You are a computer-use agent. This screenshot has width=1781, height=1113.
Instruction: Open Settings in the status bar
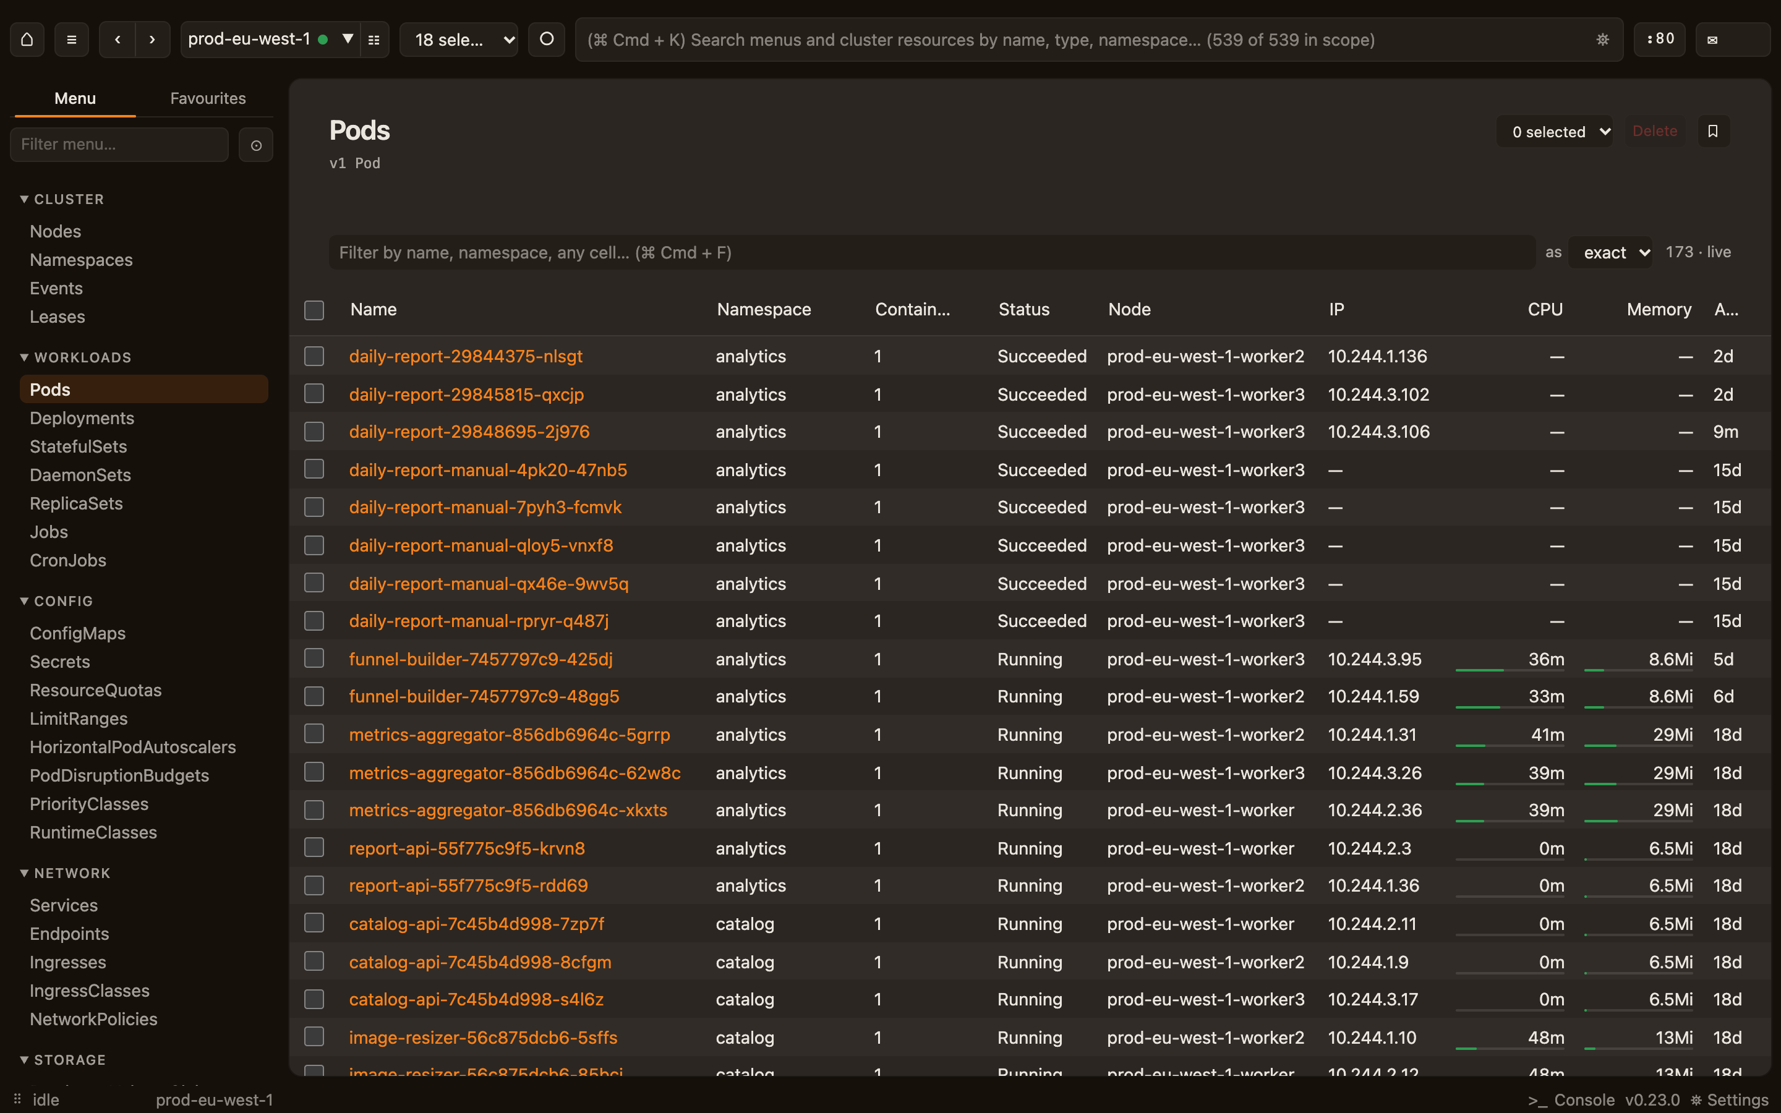pyautogui.click(x=1729, y=1100)
